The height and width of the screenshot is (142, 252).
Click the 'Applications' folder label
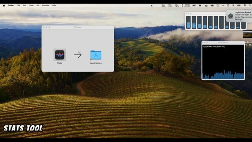coord(96,63)
